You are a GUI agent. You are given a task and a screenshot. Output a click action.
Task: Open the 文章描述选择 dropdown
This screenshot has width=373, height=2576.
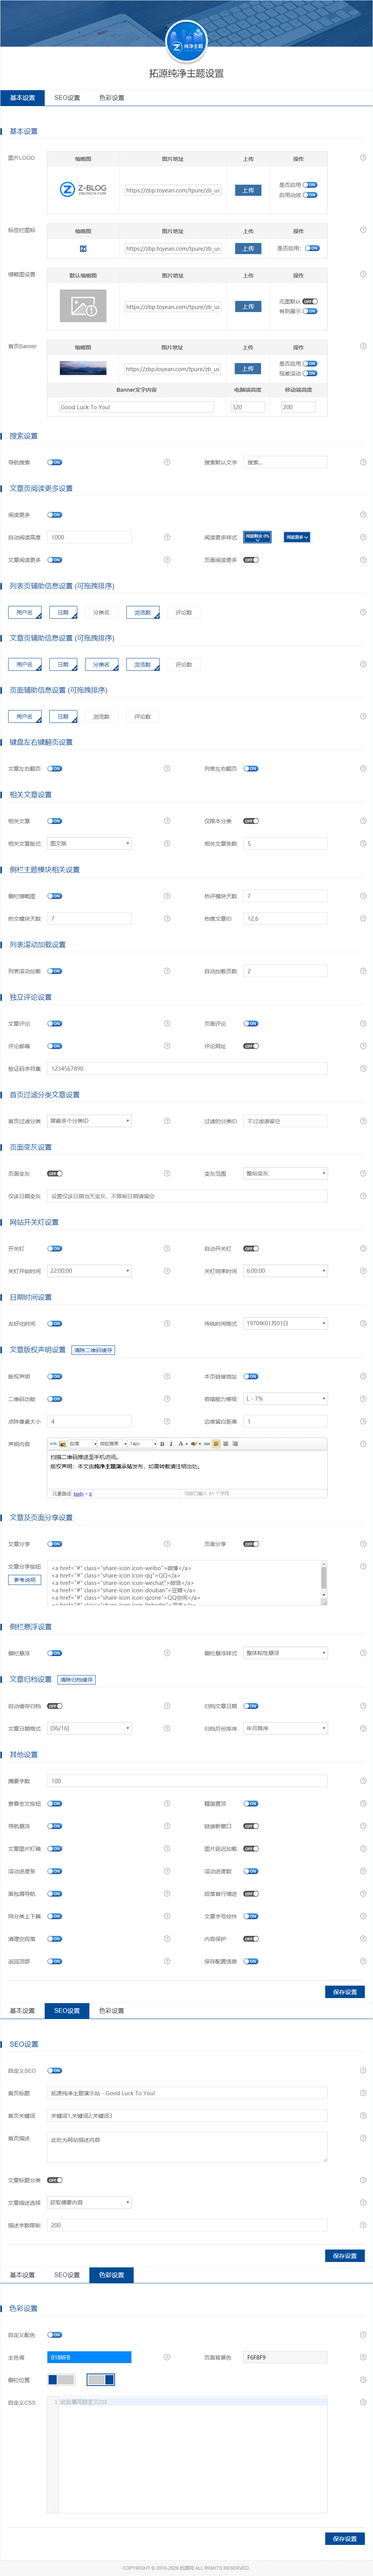89,2202
